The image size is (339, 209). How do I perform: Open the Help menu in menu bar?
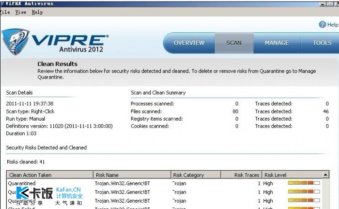37,12
